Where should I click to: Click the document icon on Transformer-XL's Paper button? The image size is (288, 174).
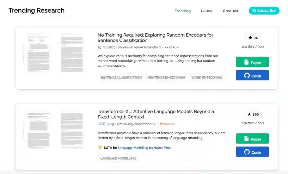click(247, 139)
